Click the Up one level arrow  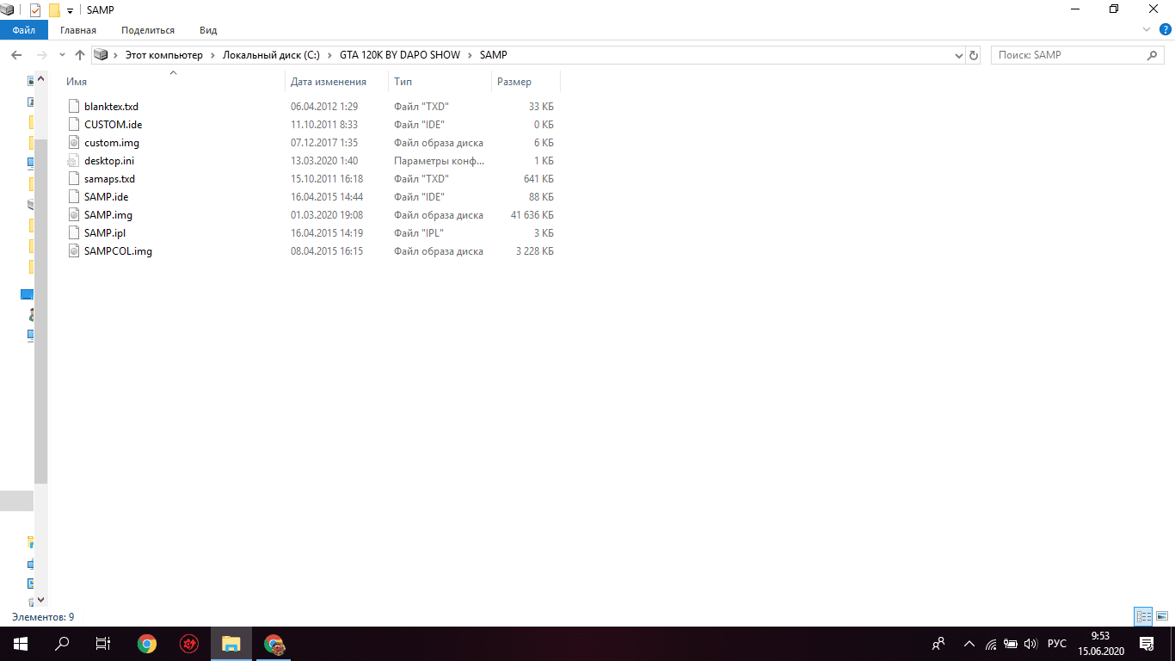[x=80, y=55]
